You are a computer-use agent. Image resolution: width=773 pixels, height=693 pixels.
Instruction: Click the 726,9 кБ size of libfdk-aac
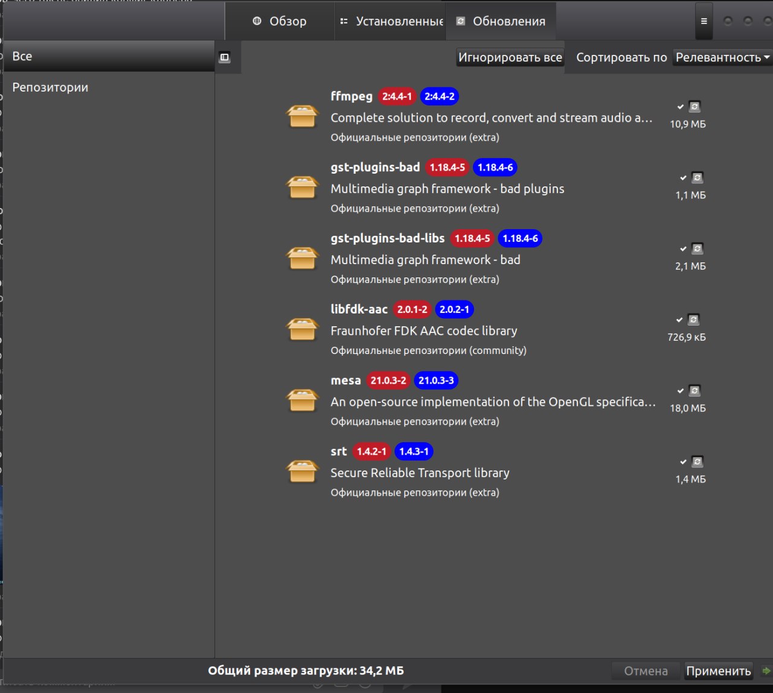(687, 337)
